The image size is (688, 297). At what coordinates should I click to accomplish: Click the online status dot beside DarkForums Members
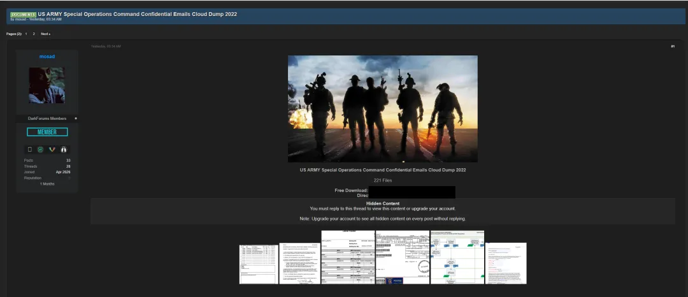click(76, 119)
